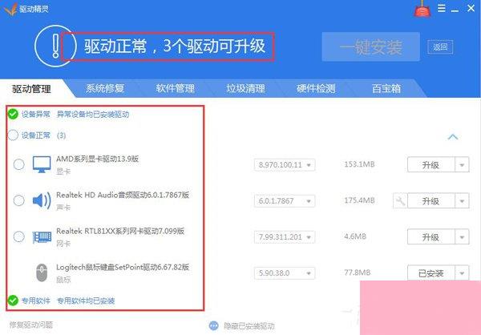Click the 153.1MB size value
The height and width of the screenshot is (335, 481).
(359, 164)
